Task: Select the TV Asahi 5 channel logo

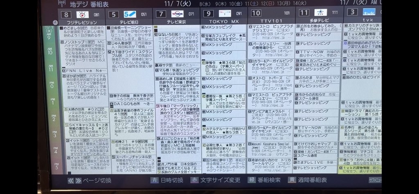Action: [130, 14]
